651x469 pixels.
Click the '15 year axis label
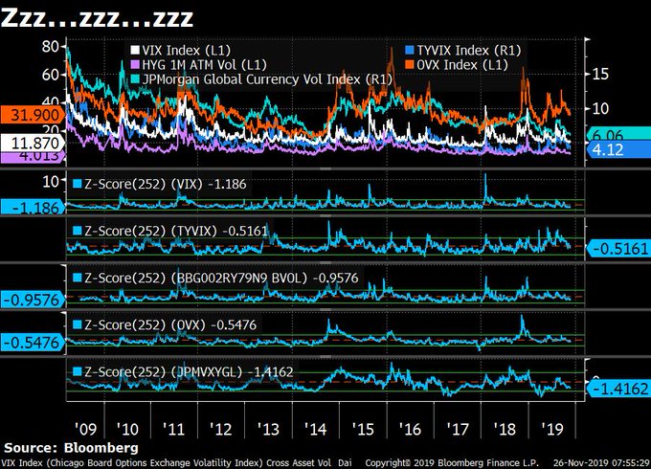pos(363,429)
